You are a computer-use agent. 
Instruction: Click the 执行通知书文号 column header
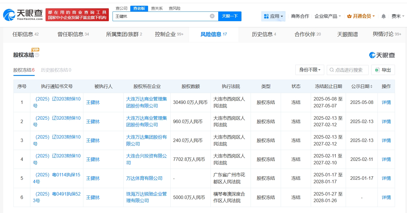(57, 86)
